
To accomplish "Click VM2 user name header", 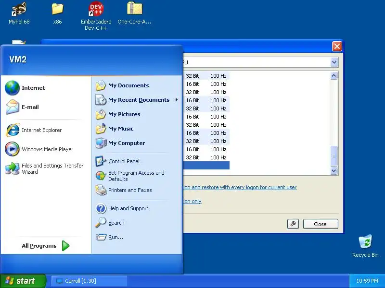I will [x=18, y=60].
